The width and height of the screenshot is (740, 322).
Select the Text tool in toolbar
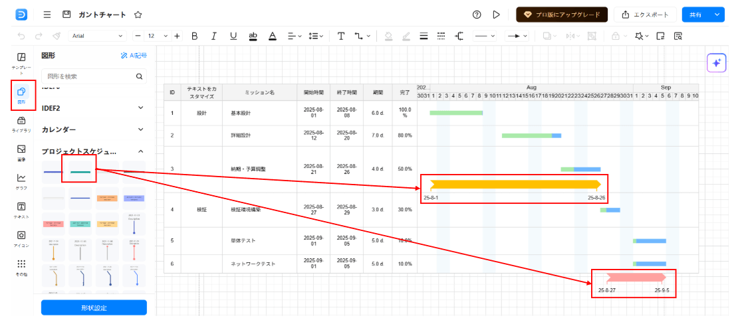(340, 36)
